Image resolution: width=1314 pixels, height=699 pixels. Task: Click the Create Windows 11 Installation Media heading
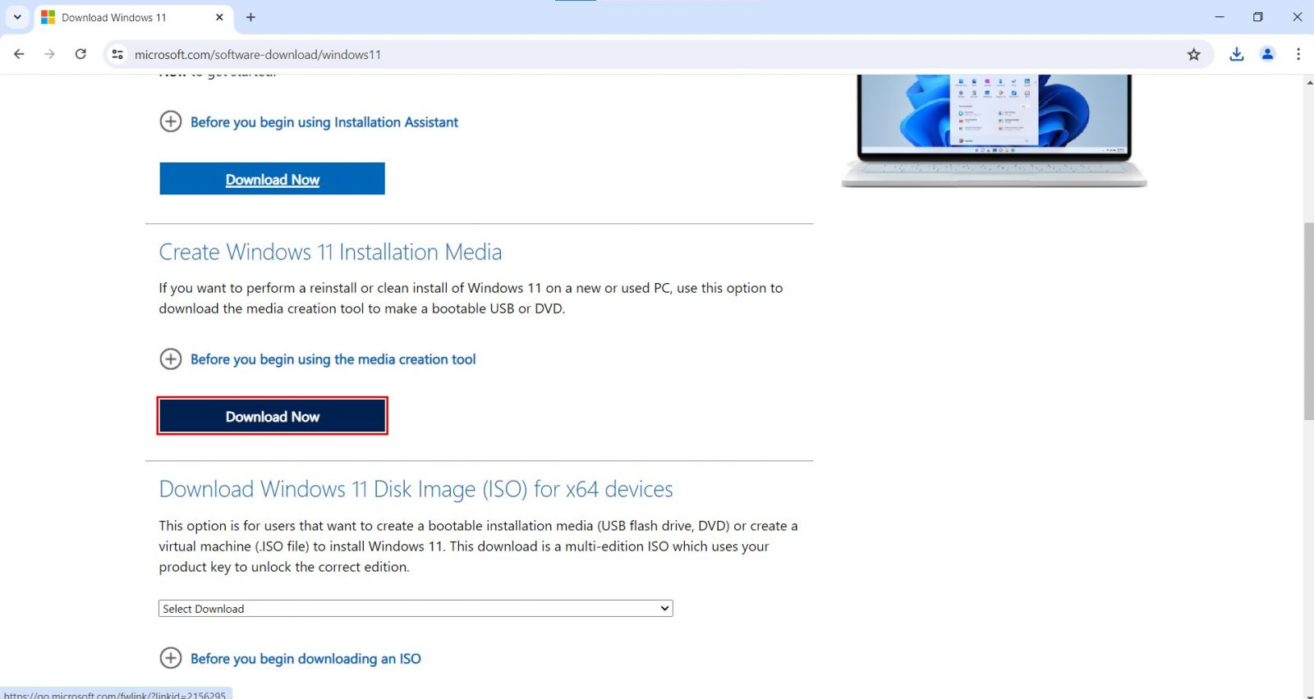(x=330, y=252)
